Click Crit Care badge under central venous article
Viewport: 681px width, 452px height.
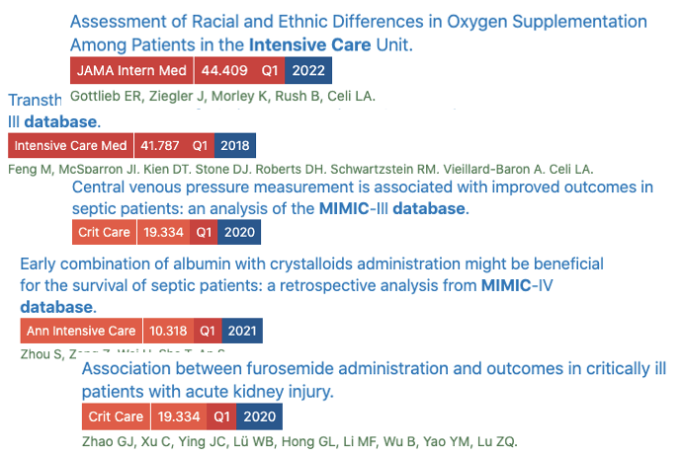pyautogui.click(x=105, y=233)
